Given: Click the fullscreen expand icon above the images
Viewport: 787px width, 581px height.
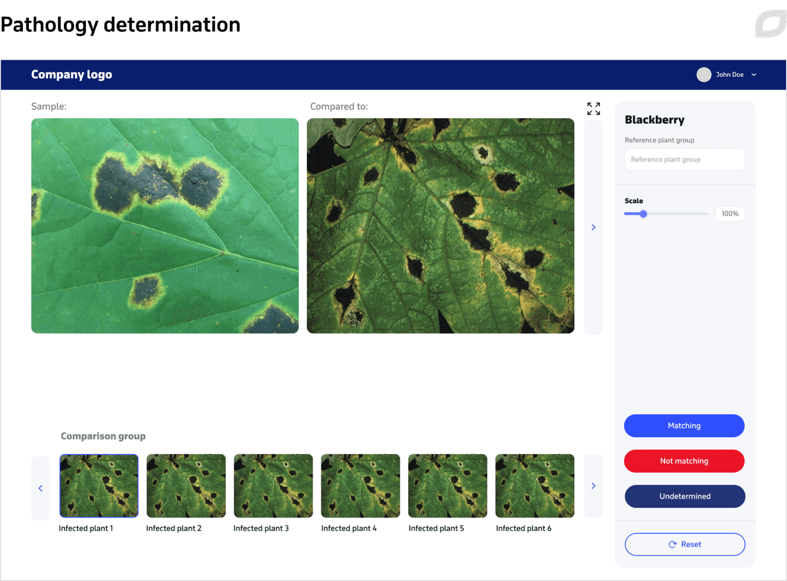Looking at the screenshot, I should (x=593, y=108).
